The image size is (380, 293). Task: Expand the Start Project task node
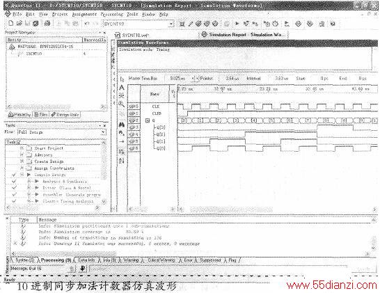(22, 148)
